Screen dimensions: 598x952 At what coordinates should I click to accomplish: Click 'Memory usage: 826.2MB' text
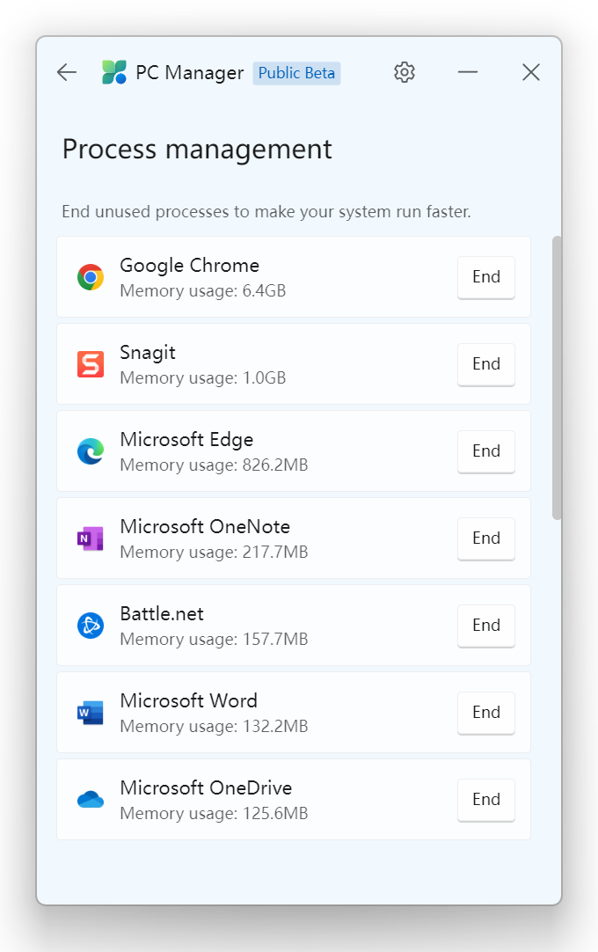click(214, 465)
